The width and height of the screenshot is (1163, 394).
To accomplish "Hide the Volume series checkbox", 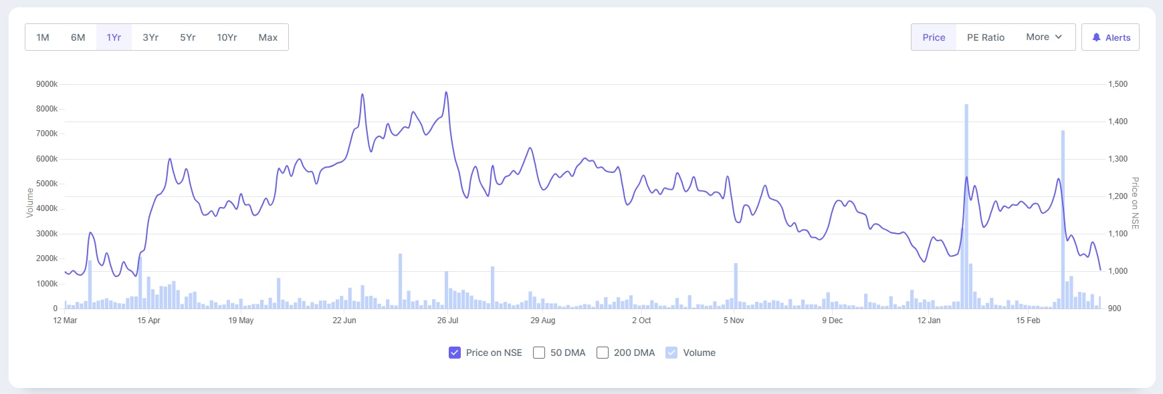I will point(671,353).
